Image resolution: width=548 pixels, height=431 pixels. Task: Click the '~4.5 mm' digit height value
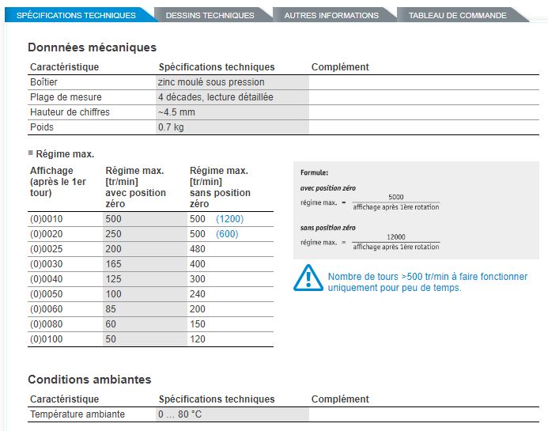(176, 112)
